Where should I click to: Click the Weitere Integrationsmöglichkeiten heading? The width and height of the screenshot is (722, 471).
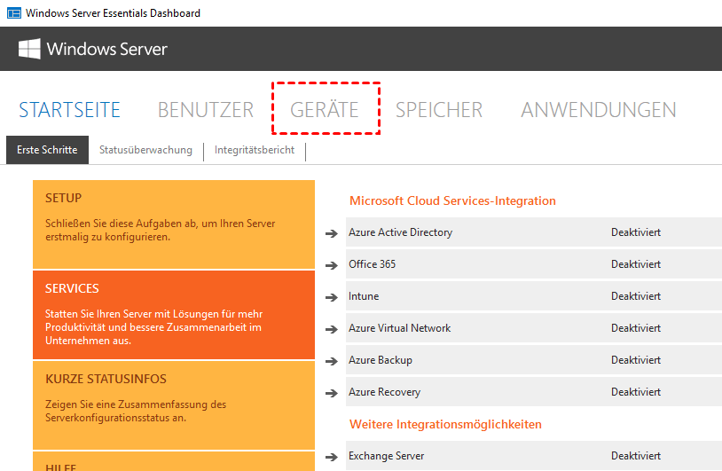point(445,424)
